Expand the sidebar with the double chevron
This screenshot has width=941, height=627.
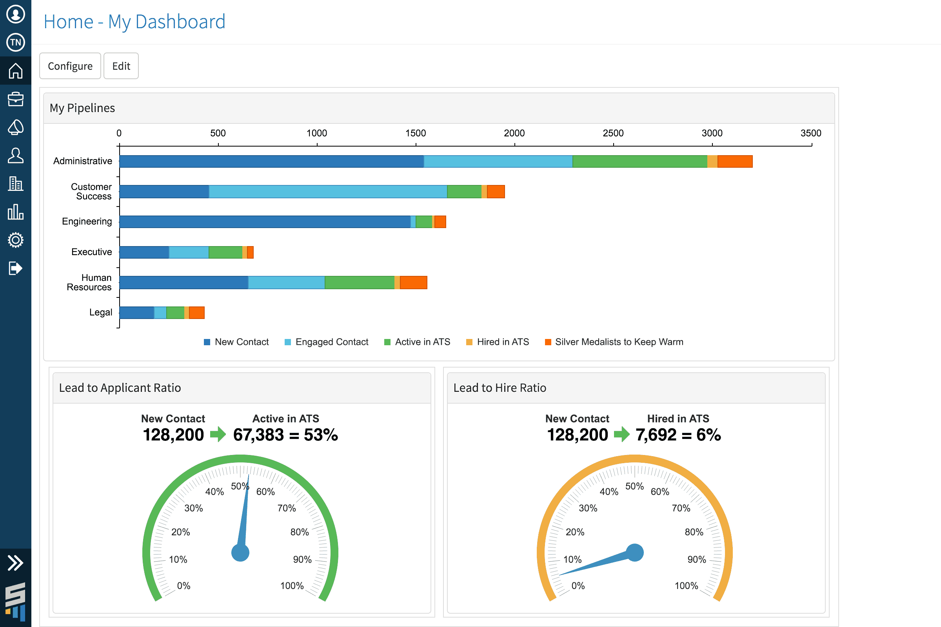pos(15,563)
